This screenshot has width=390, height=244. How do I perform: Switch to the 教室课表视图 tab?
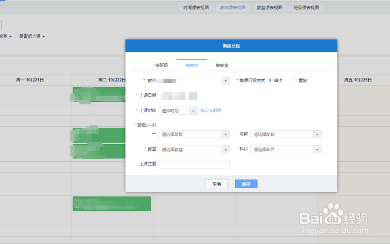[x=269, y=7]
